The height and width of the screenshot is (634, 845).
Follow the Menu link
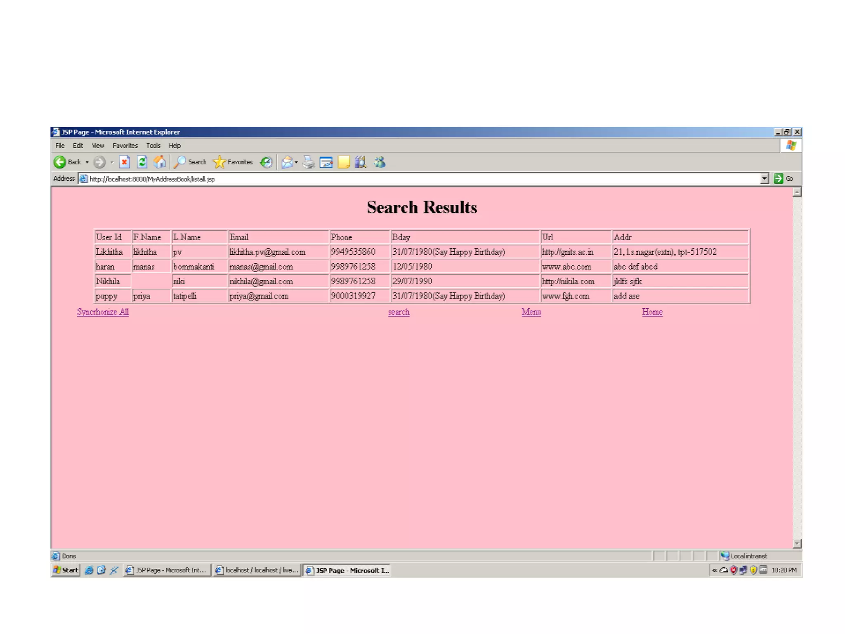click(x=531, y=312)
